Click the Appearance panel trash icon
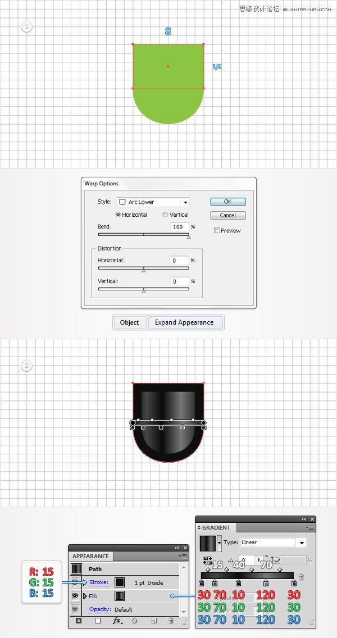This screenshot has width=337, height=638. tap(171, 621)
